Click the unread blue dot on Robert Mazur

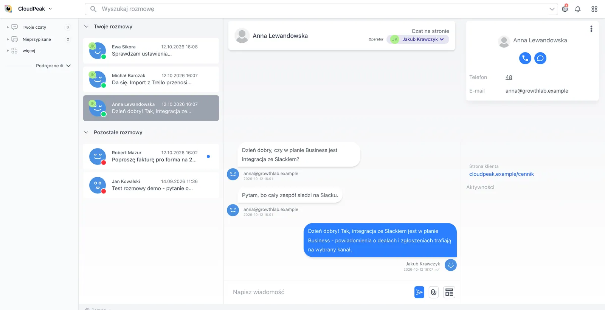tap(208, 157)
